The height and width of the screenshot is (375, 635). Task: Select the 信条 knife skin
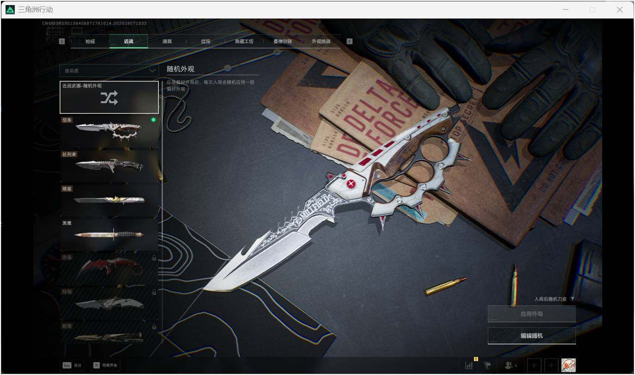(109, 132)
